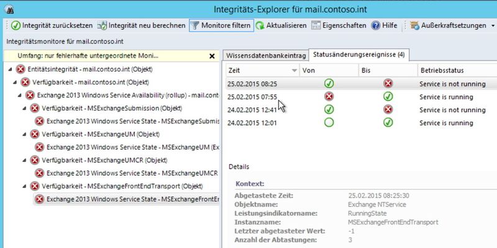
Task: Select Verfügbarkeit - MSExchangeUM (Objekt)
Action: pos(101,134)
